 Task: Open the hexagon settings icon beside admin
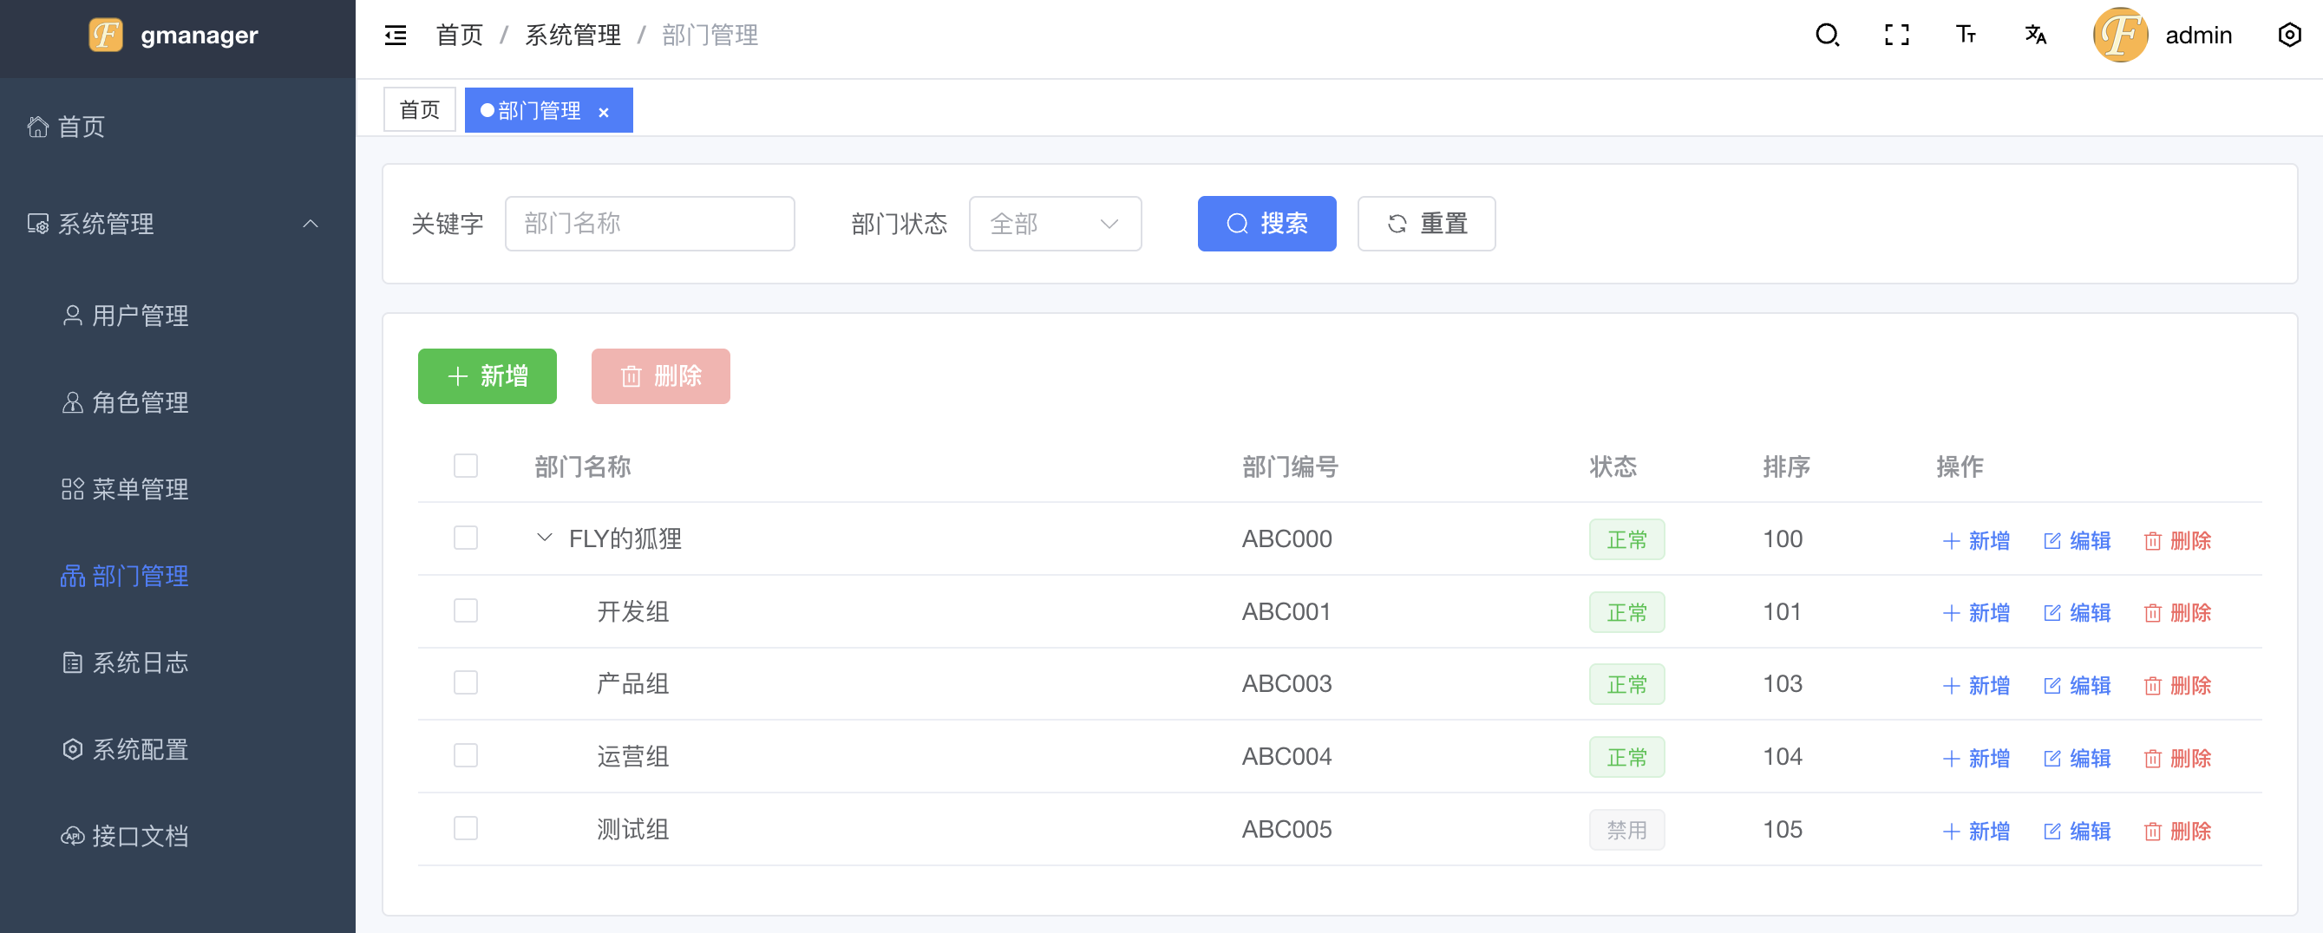[x=2288, y=36]
